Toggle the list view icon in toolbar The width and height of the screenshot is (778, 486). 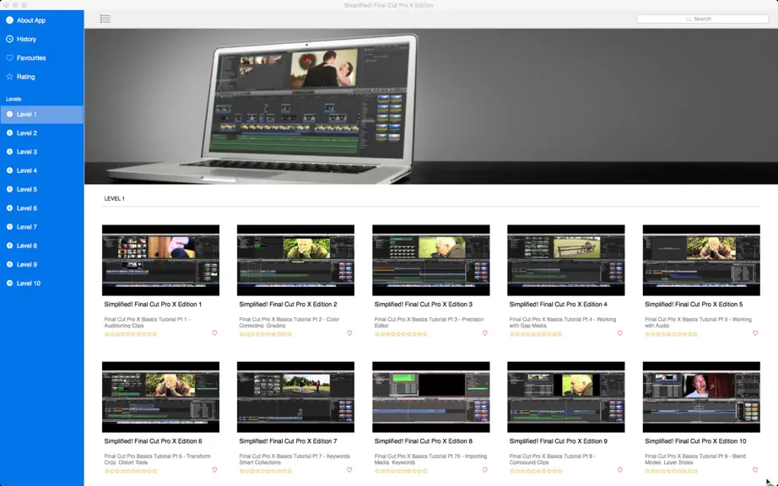pyautogui.click(x=105, y=19)
